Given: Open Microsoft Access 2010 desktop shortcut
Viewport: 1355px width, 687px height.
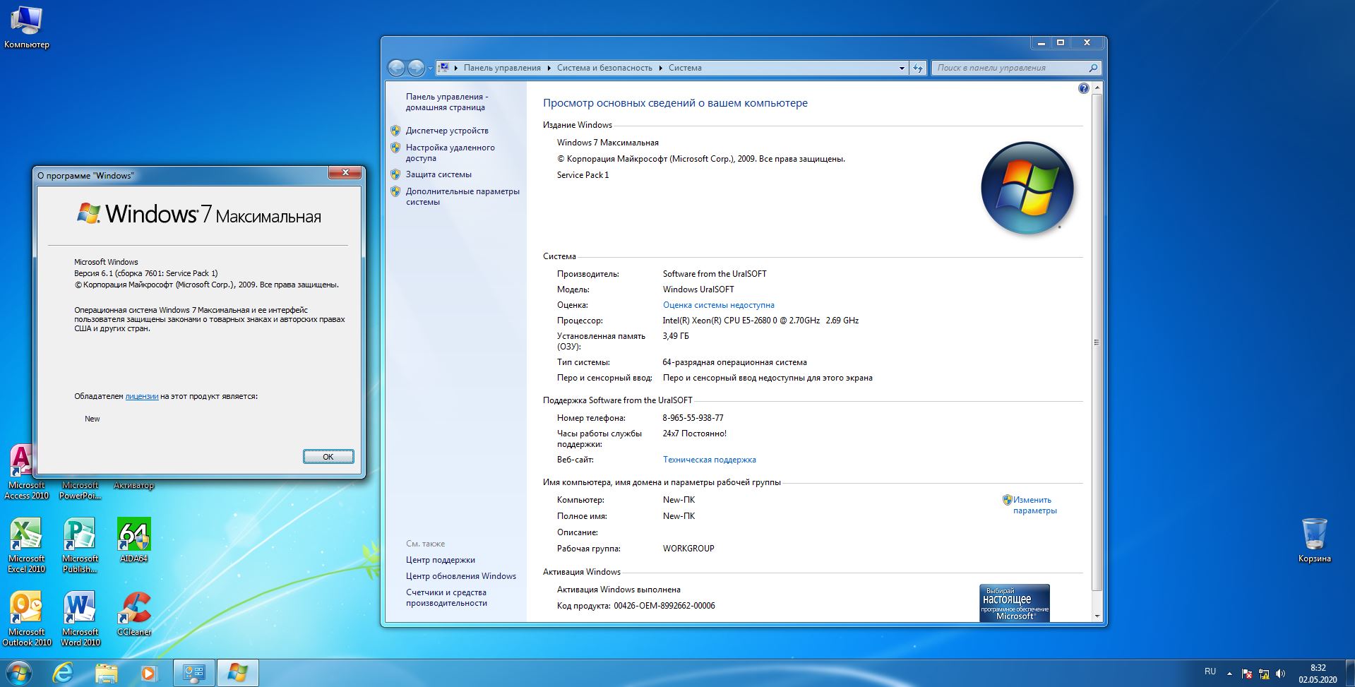Looking at the screenshot, I should tap(26, 472).
